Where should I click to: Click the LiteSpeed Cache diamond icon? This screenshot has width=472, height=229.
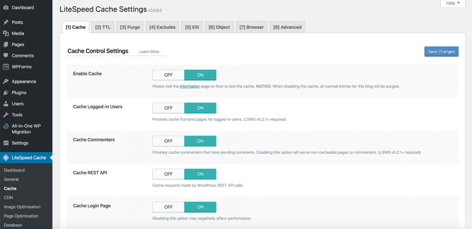tap(6, 158)
